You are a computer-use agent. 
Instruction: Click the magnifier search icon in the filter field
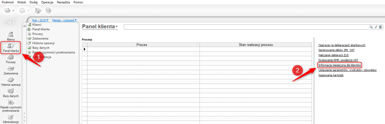tap(371, 27)
